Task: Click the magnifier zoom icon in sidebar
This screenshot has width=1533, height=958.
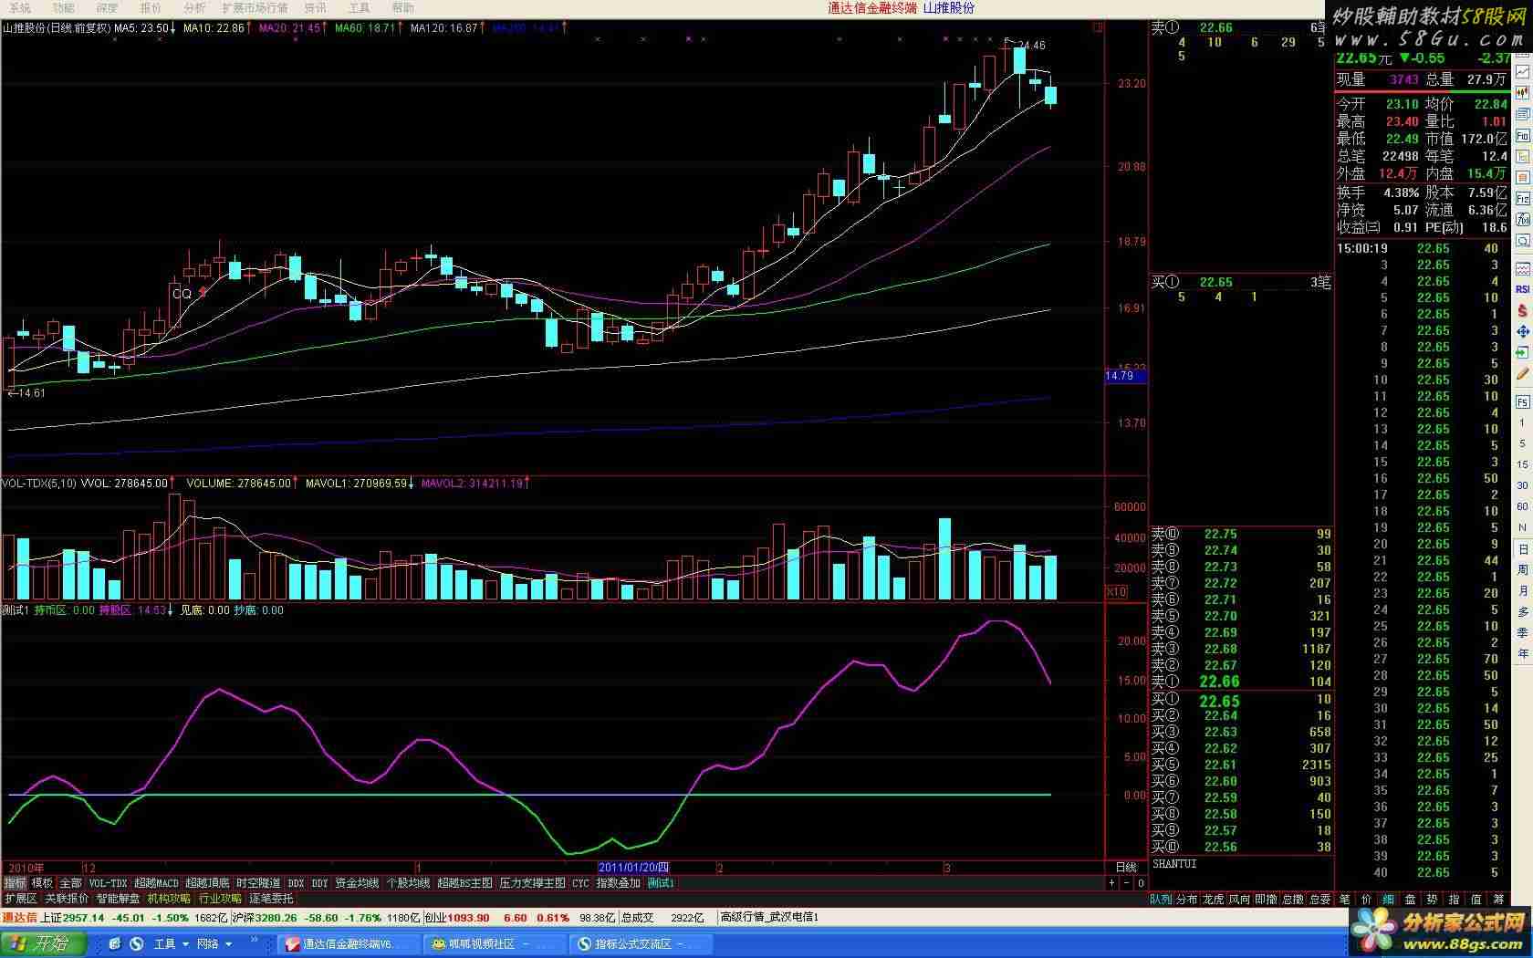Action: tap(1522, 240)
